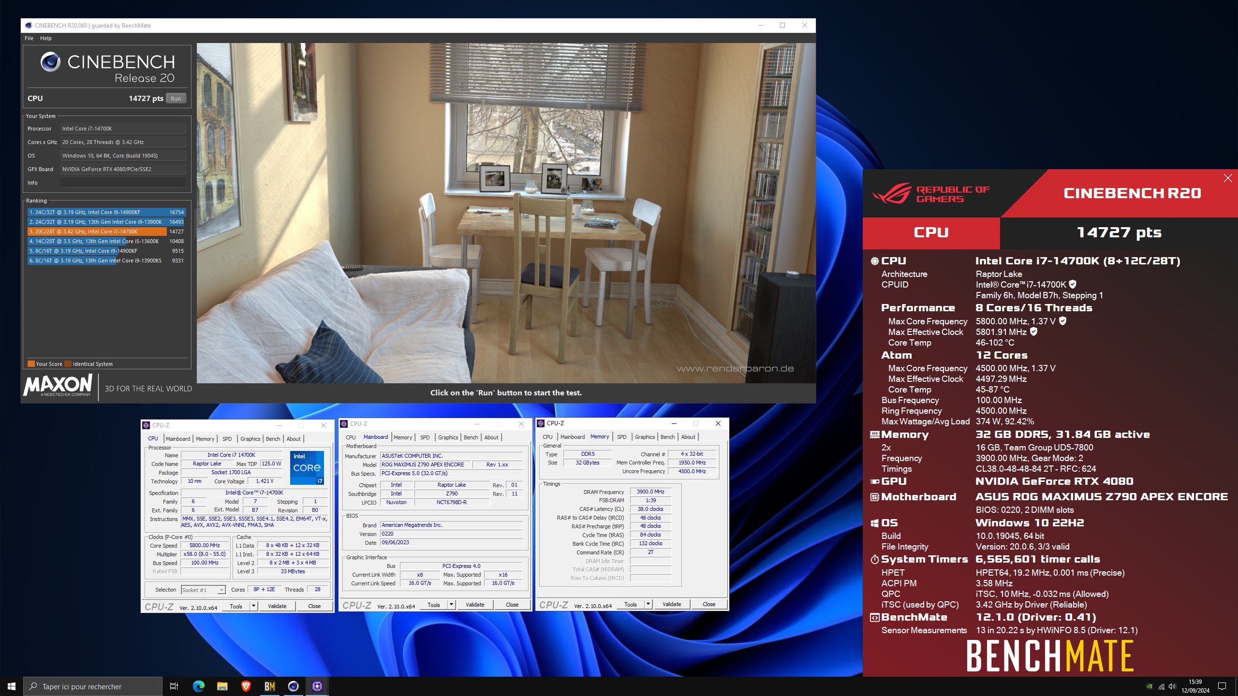
Task: Click the BenchMate version icon in panel
Action: [874, 617]
